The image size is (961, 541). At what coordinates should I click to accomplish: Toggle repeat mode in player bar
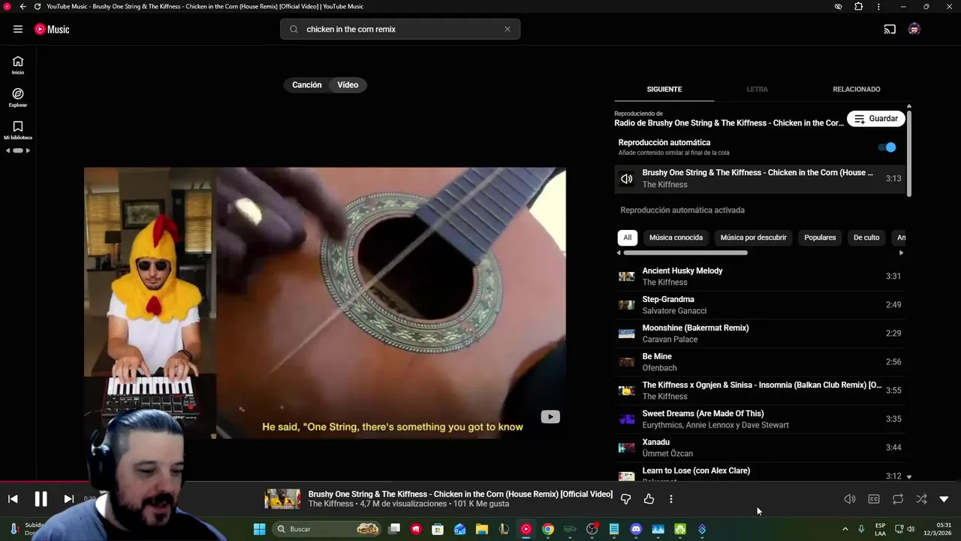click(x=898, y=499)
